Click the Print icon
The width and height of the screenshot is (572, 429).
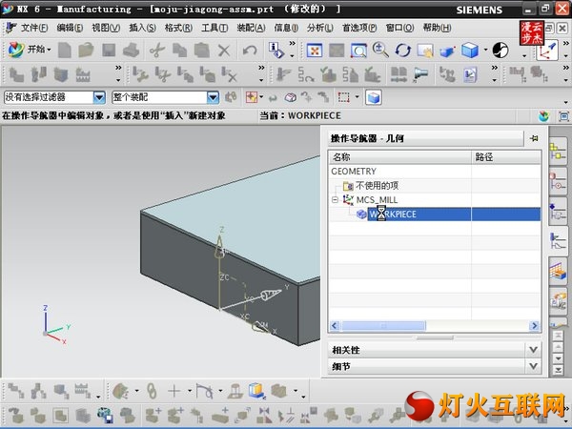click(131, 50)
